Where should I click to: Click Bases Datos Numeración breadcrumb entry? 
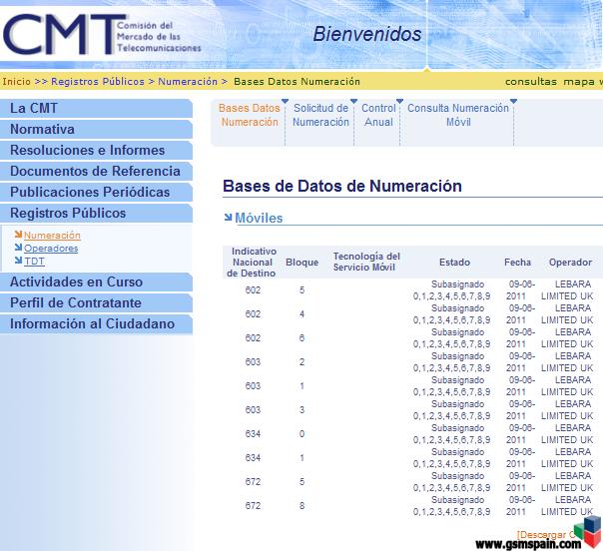point(297,82)
